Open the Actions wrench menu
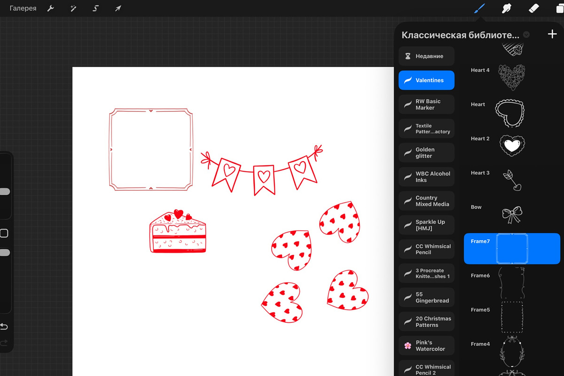Screen dimensions: 564x376 51,8
